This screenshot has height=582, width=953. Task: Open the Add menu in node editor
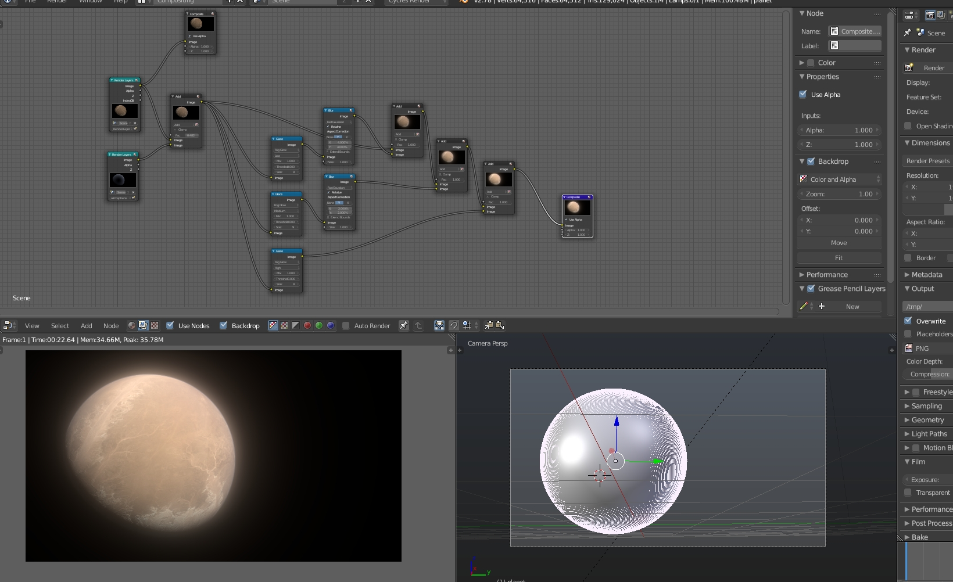(x=87, y=326)
